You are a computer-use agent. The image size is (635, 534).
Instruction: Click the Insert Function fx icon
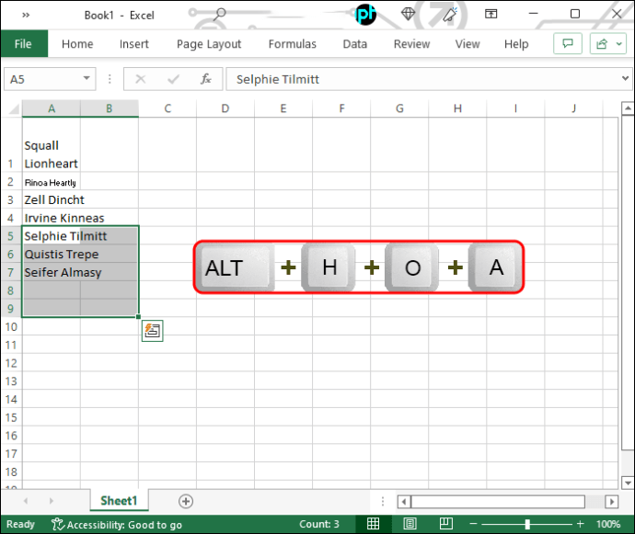click(206, 79)
